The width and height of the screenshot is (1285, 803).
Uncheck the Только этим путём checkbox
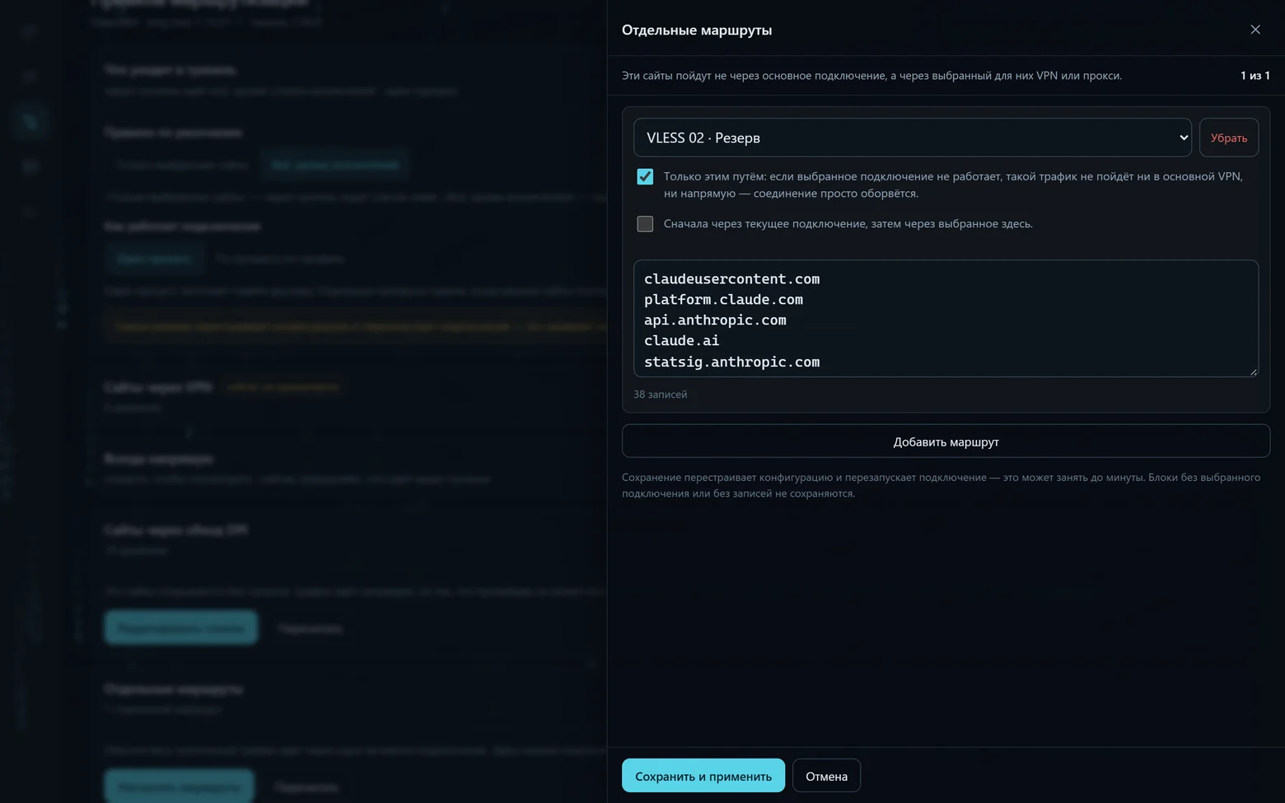645,177
